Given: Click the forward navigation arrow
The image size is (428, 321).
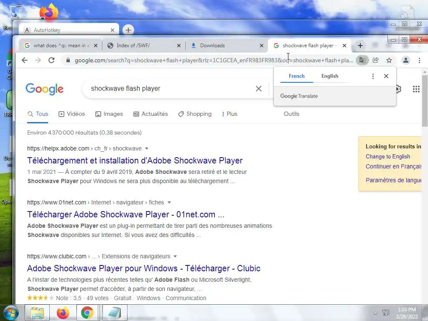Looking at the screenshot, I should coord(38,60).
